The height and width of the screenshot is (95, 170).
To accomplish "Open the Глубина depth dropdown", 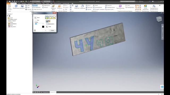I will click(43, 24).
